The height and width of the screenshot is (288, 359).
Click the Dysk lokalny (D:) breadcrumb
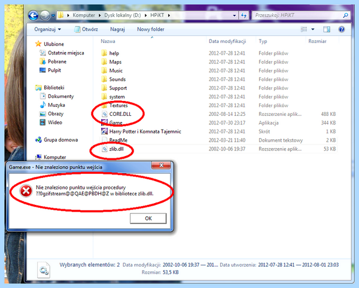coord(123,16)
